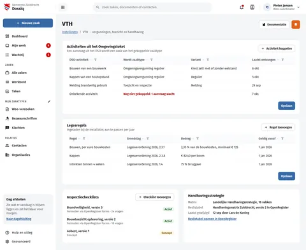Click '€ 82,40 per boom' cell

(193, 156)
